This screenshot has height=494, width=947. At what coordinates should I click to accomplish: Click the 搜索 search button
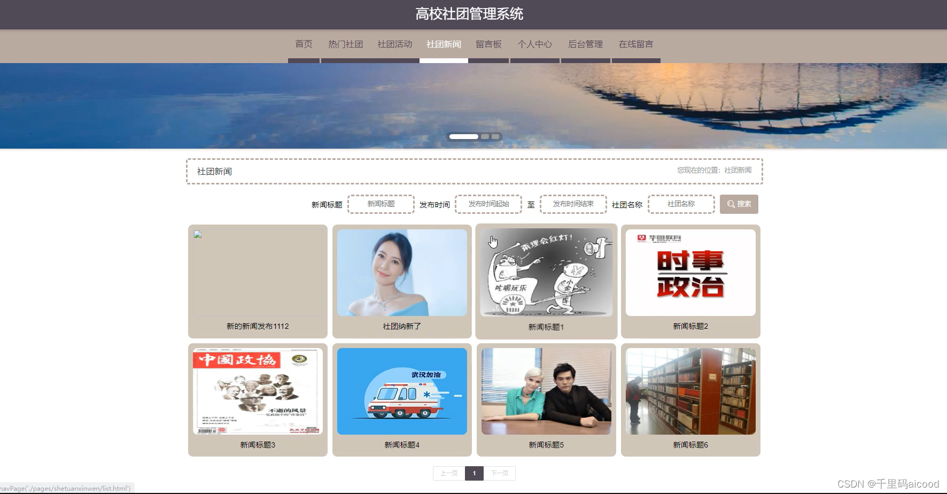coord(739,204)
